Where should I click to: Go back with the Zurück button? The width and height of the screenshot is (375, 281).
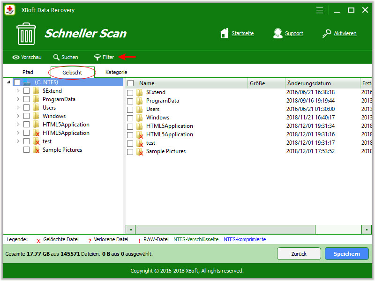pos(299,254)
